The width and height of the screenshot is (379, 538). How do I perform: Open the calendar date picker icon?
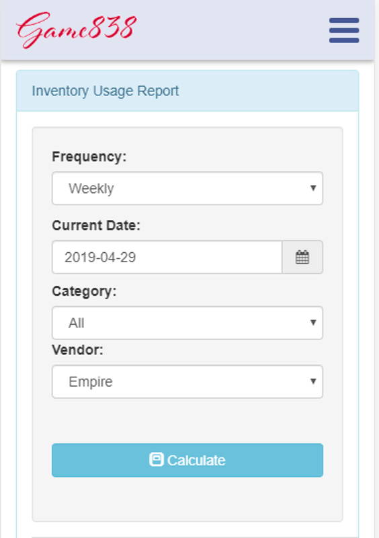coord(302,257)
